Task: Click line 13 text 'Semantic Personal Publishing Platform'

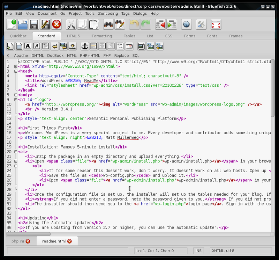Action: click(x=133, y=118)
